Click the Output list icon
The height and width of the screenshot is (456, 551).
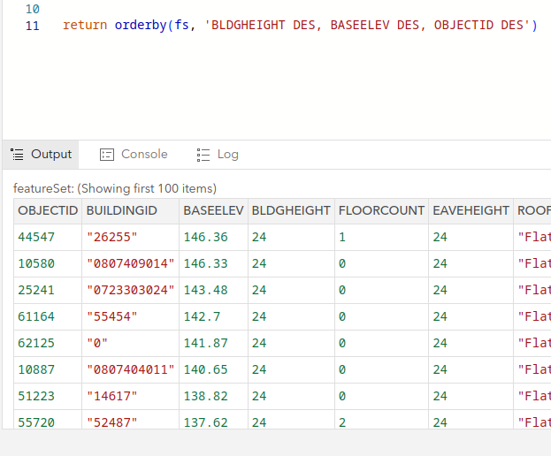[x=17, y=155]
